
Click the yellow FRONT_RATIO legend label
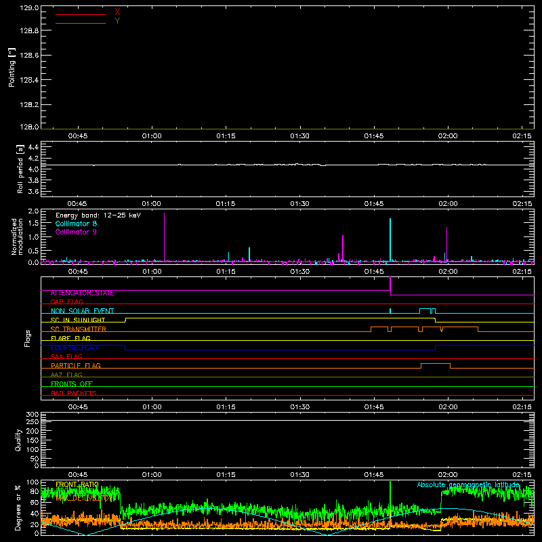pyautogui.click(x=77, y=484)
